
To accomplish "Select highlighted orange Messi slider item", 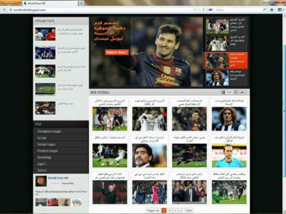I will (x=226, y=61).
